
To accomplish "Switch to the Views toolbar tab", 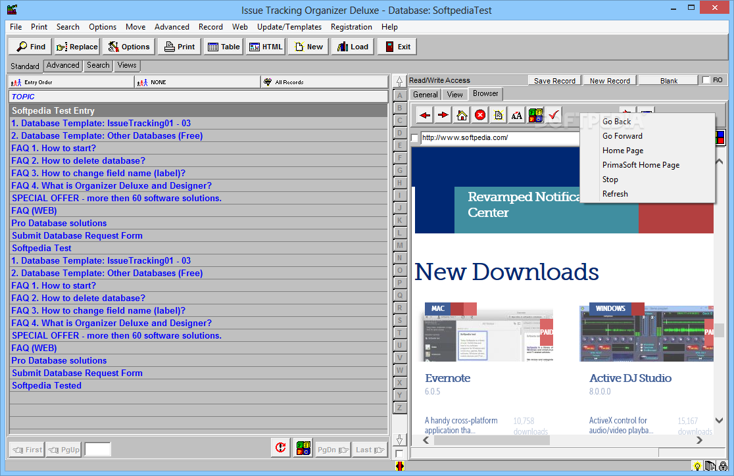I will (x=127, y=66).
